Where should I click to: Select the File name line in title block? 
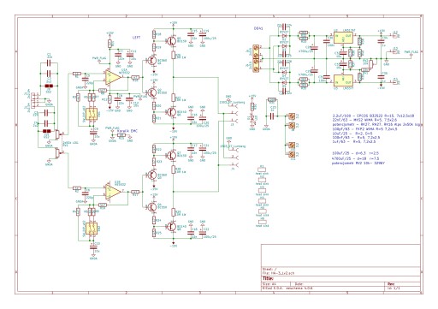pyautogui.click(x=279, y=273)
